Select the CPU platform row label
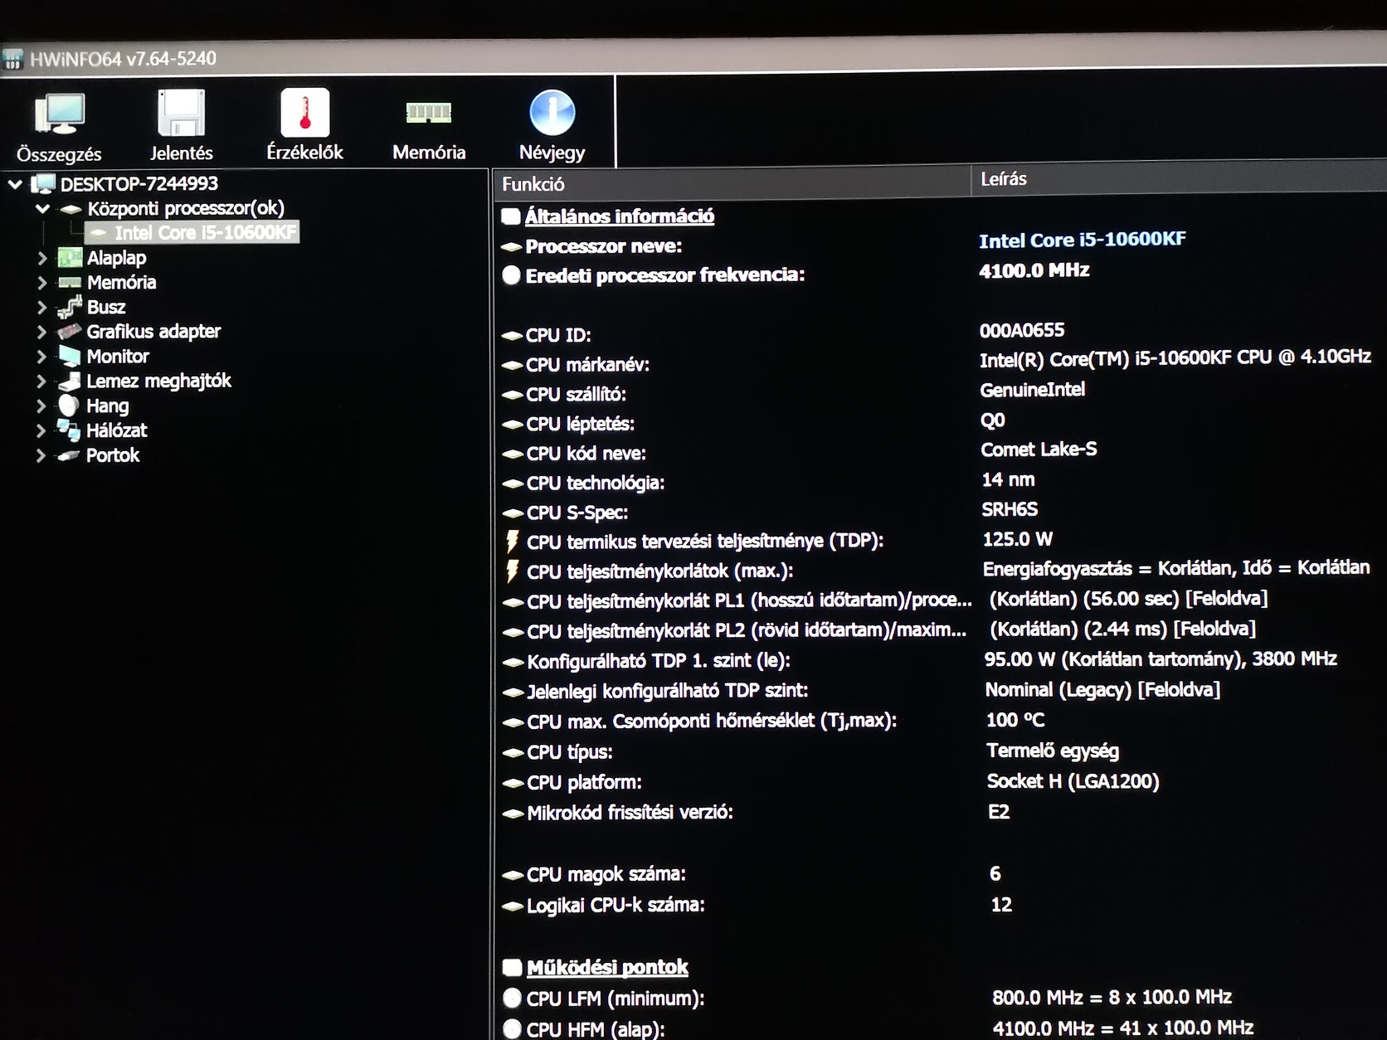 point(584,782)
